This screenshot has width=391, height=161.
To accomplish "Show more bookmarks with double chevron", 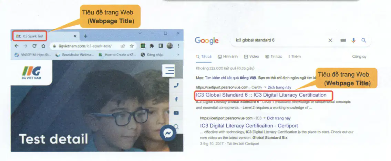I will pos(178,55).
